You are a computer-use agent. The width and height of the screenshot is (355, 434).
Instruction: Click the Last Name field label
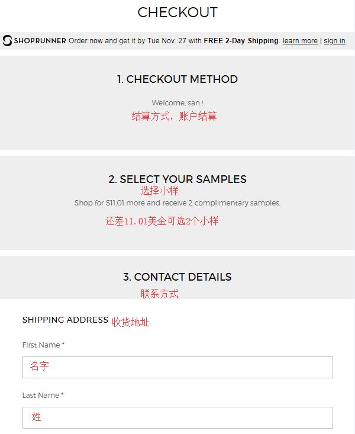[43, 396]
